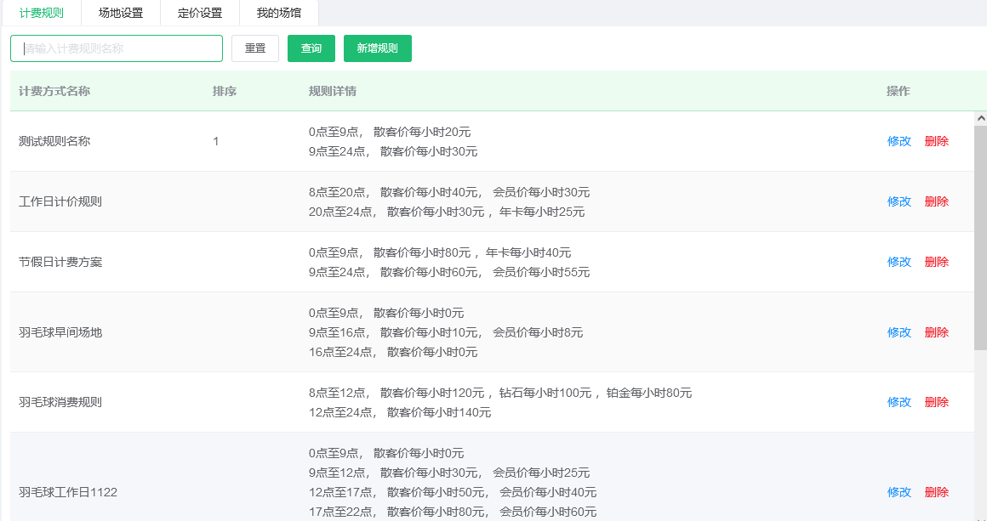Image resolution: width=987 pixels, height=521 pixels.
Task: Return to the 计费规则 tab
Action: tap(43, 14)
